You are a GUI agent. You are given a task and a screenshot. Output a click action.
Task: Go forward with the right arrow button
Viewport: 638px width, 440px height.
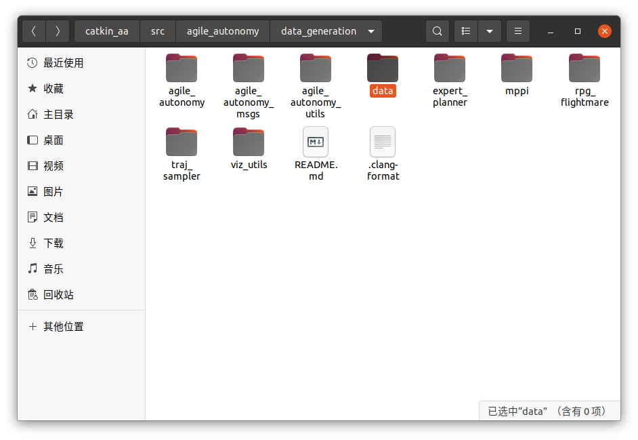pos(58,31)
